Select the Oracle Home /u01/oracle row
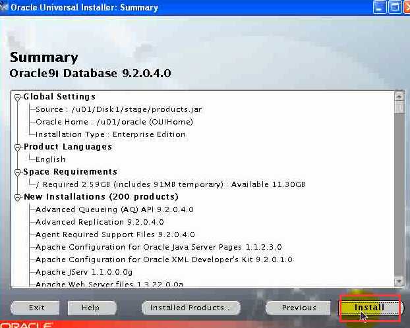This screenshot has height=328, width=410. tap(114, 122)
